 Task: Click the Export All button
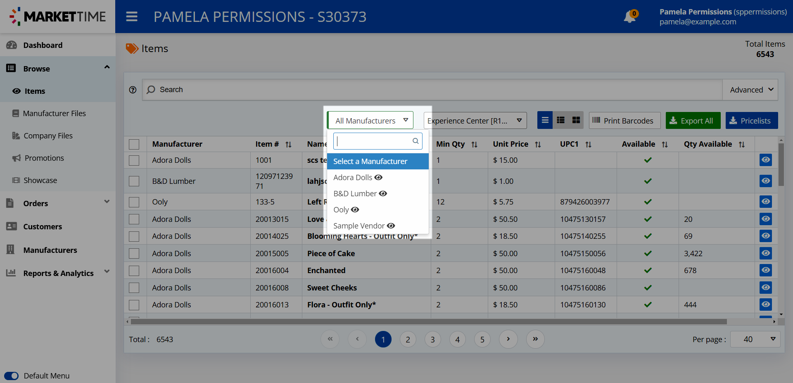click(x=693, y=121)
